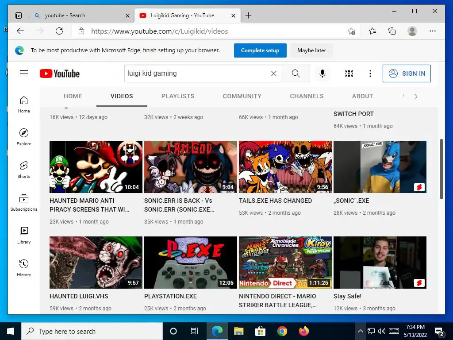
Task: Launch Firefox from the taskbar
Action: (x=303, y=331)
